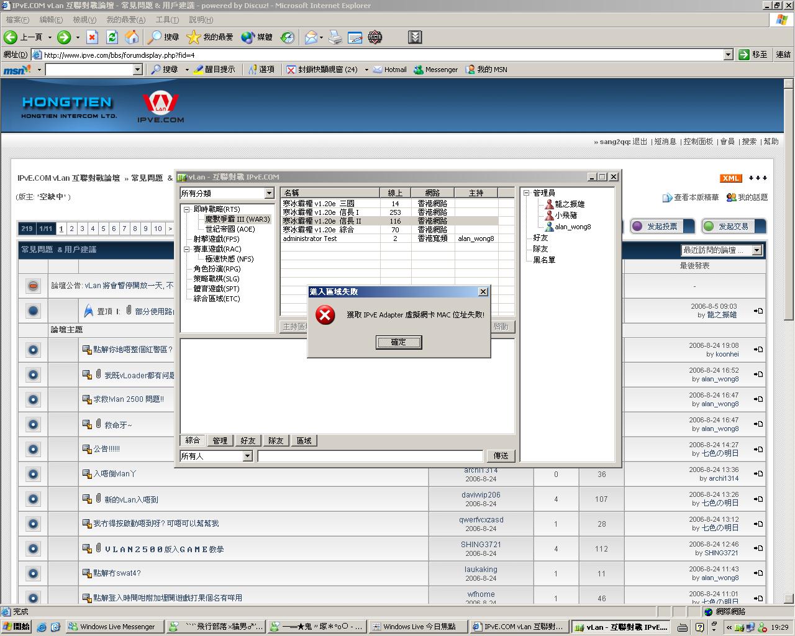Click last-post arrow icon for koonhei row

(x=758, y=350)
